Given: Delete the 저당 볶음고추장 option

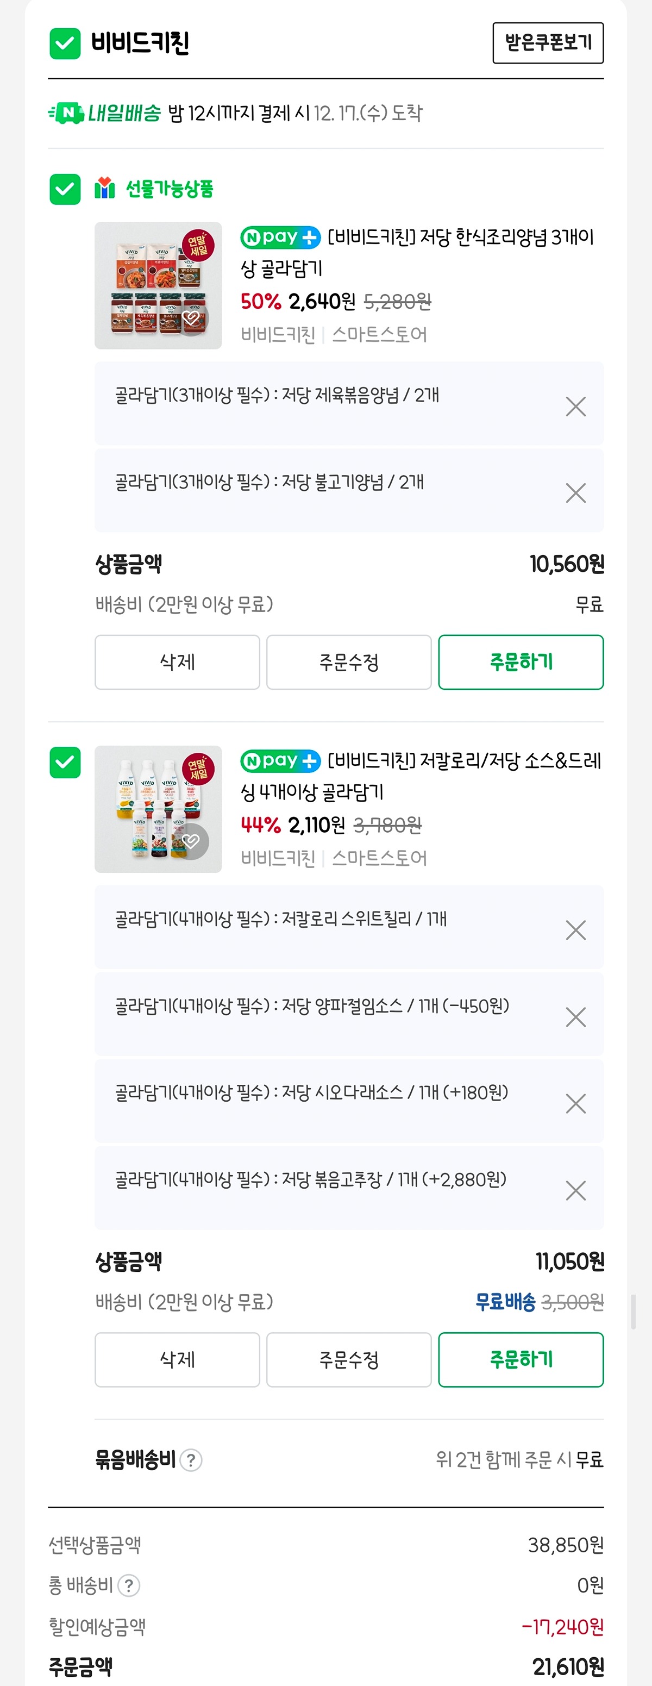Looking at the screenshot, I should click(575, 1190).
